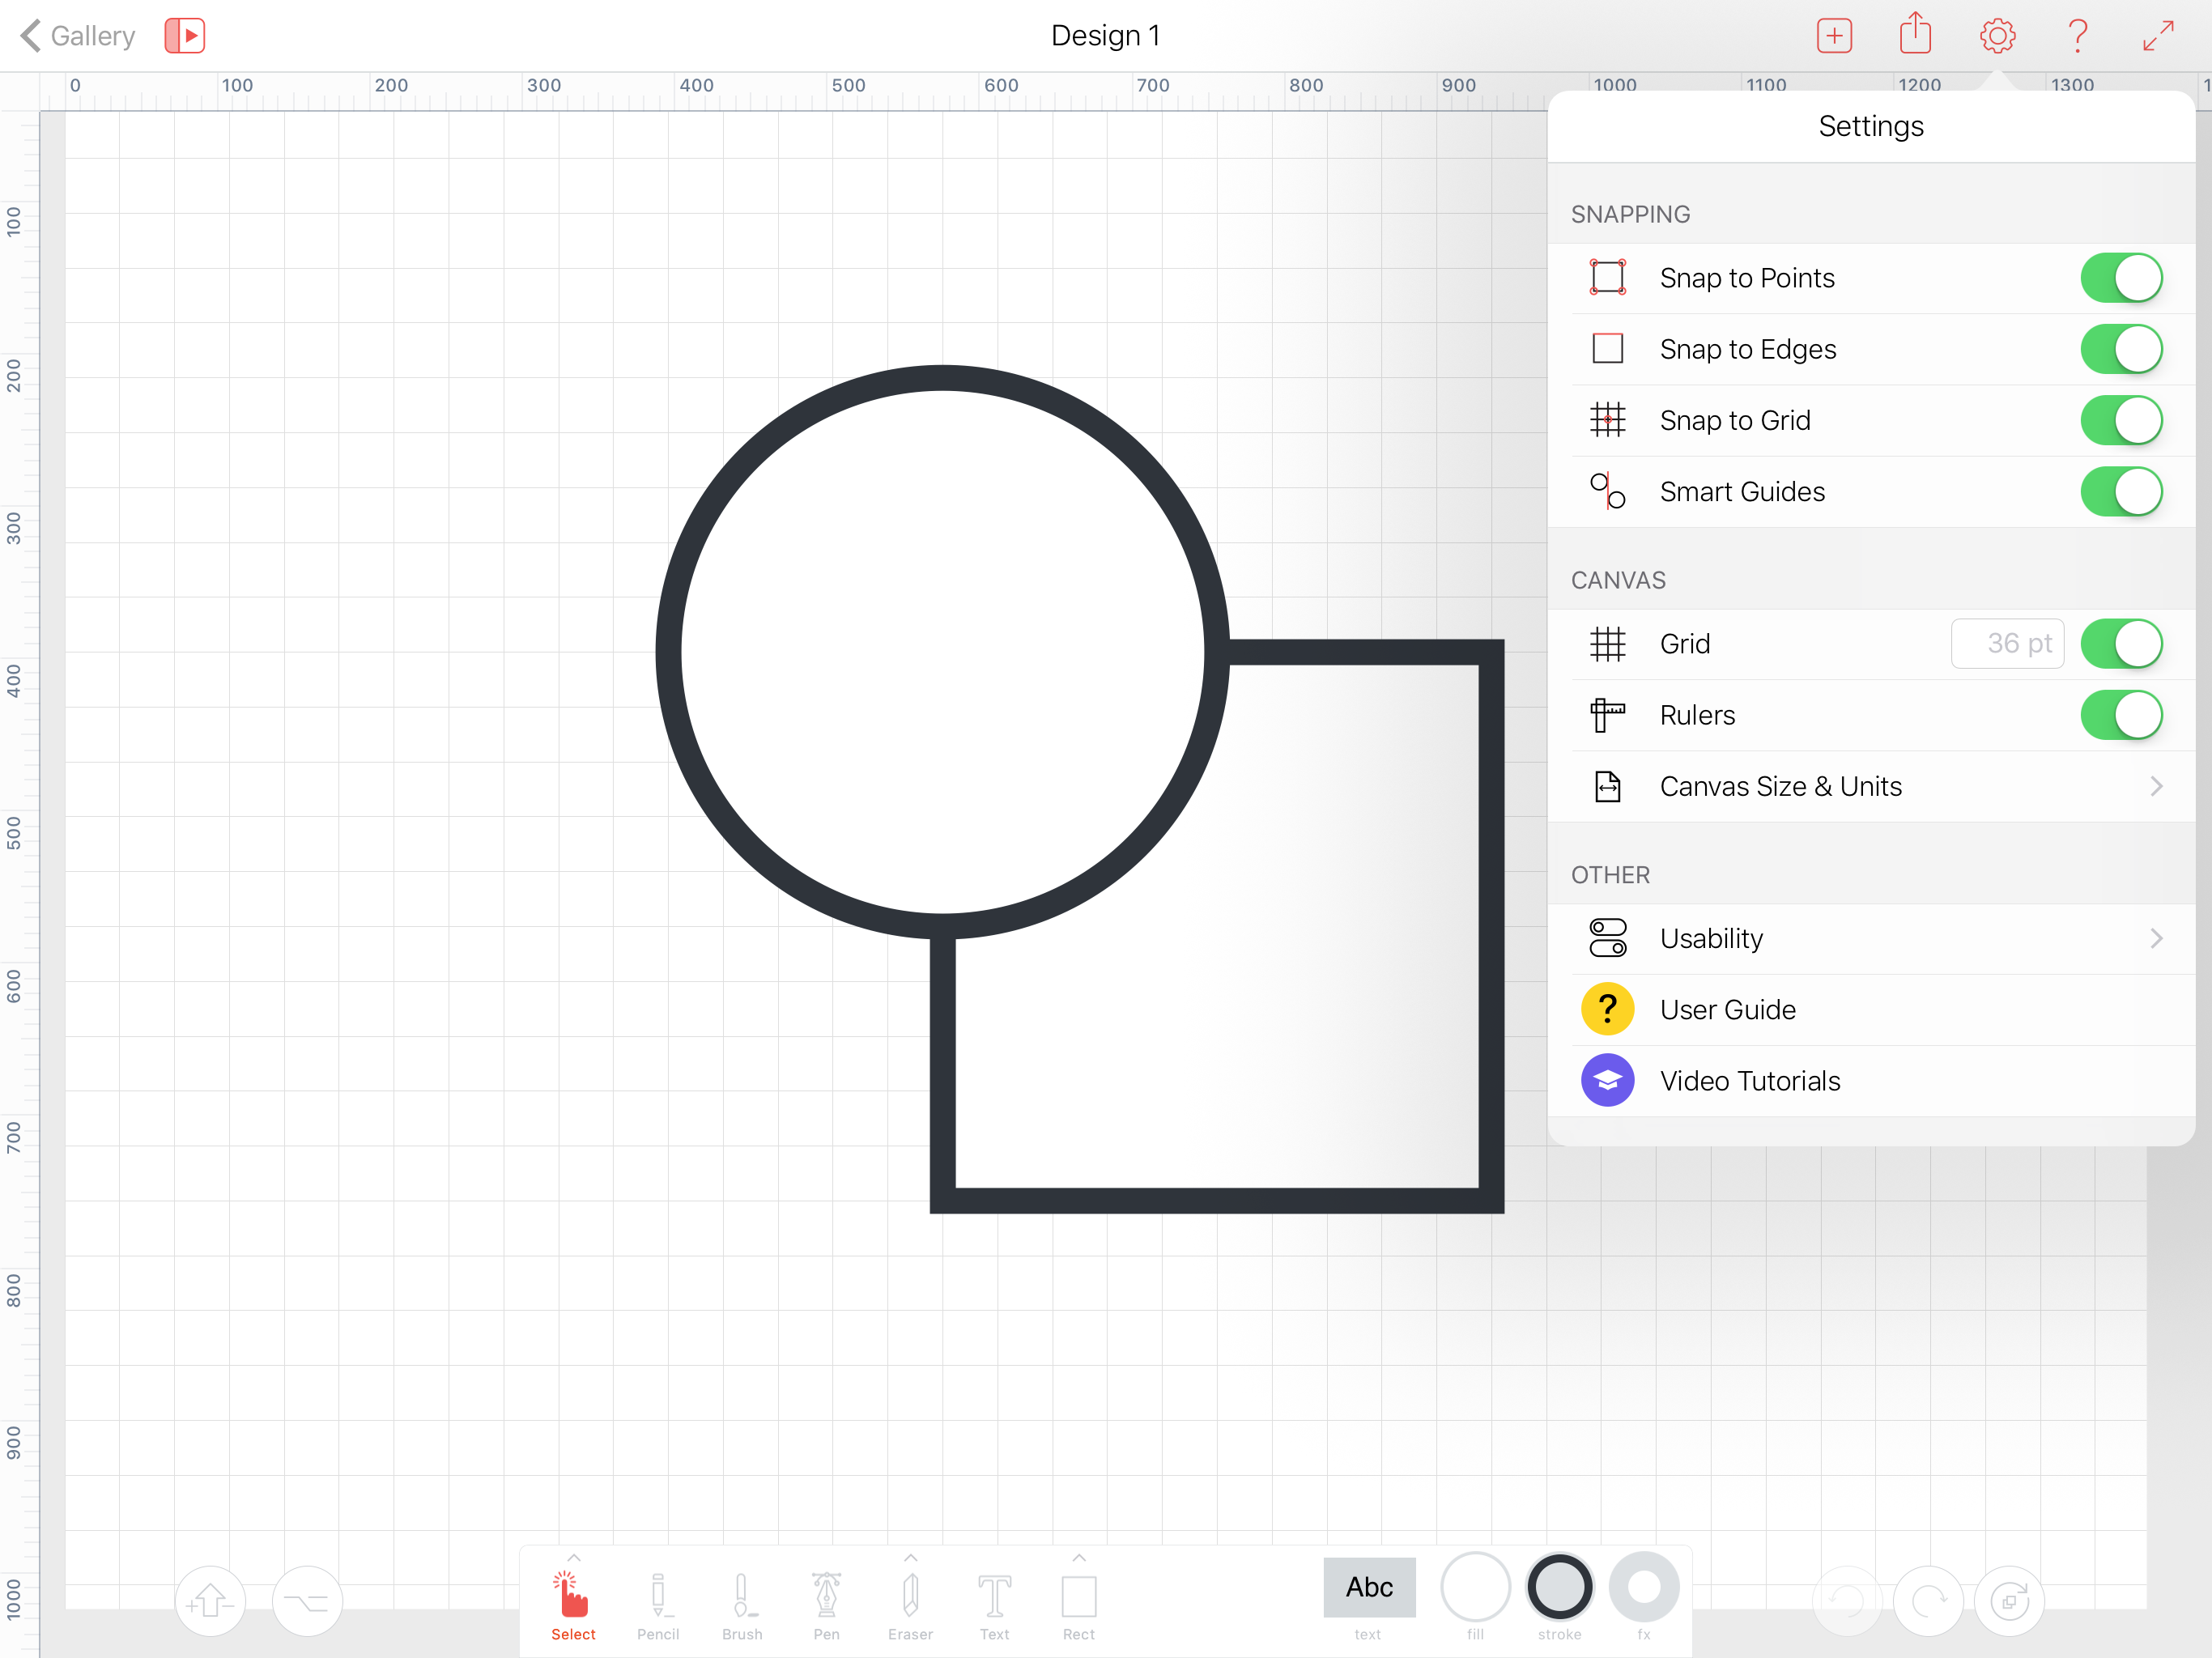Disable Snap to Points toggle

click(2121, 278)
